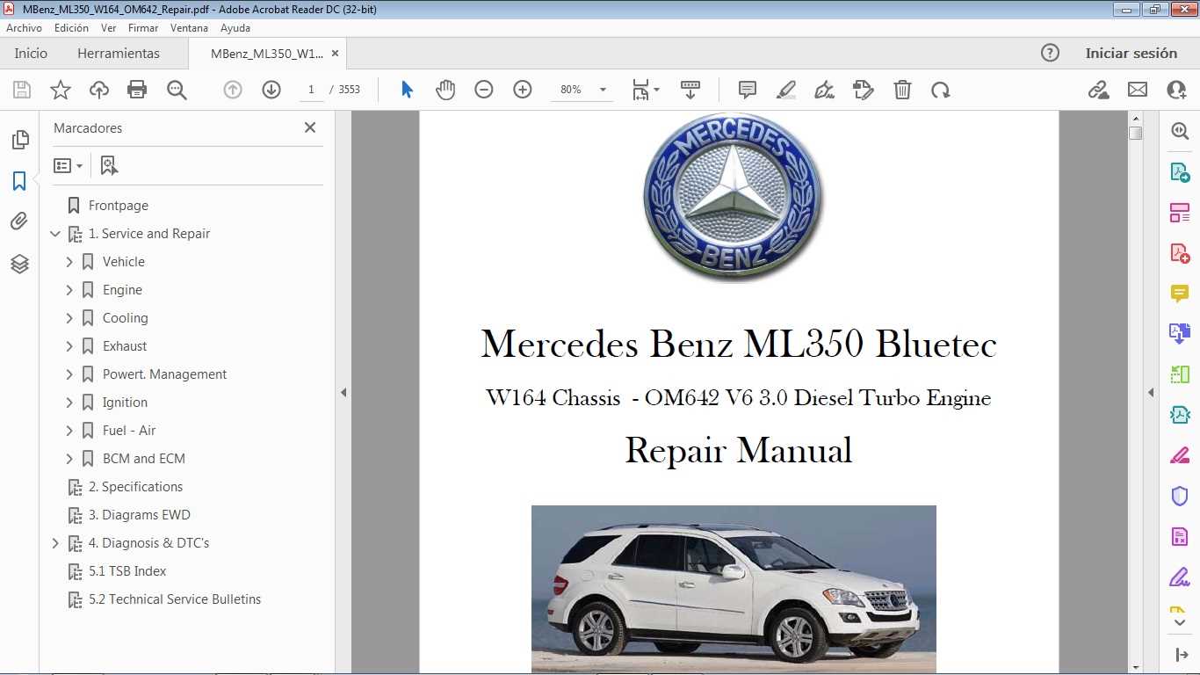The width and height of the screenshot is (1200, 675).
Task: Choose the selection arrow tool
Action: click(x=407, y=90)
